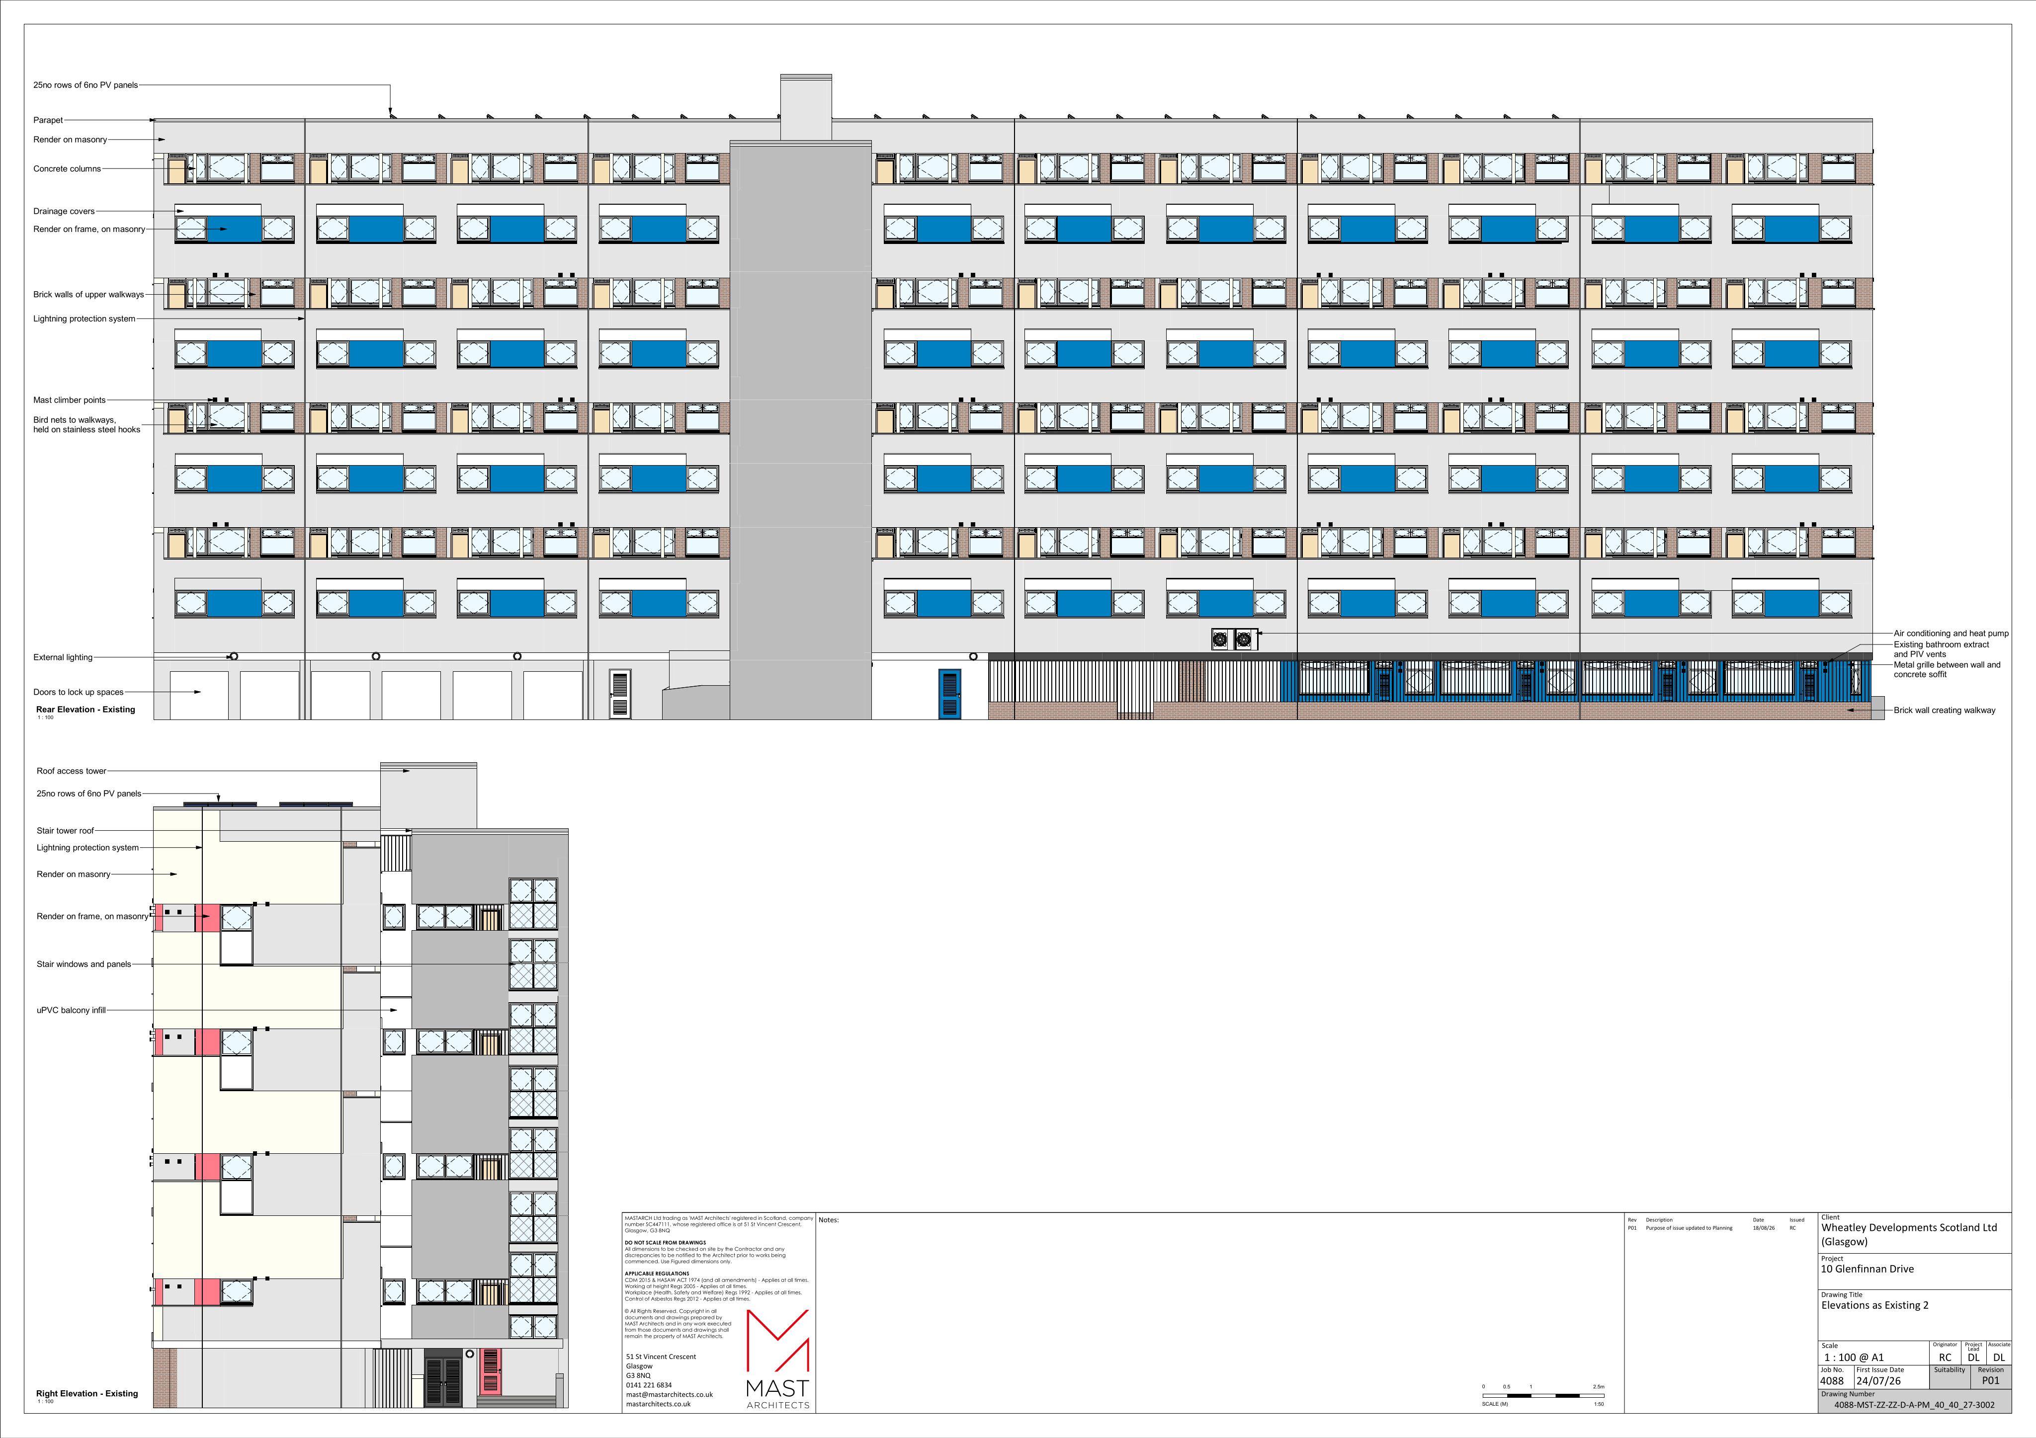
Task: Click the 'External lighting' label
Action: (63, 657)
